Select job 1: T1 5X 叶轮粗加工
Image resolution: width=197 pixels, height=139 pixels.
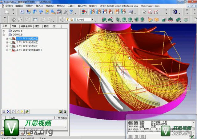(29, 38)
